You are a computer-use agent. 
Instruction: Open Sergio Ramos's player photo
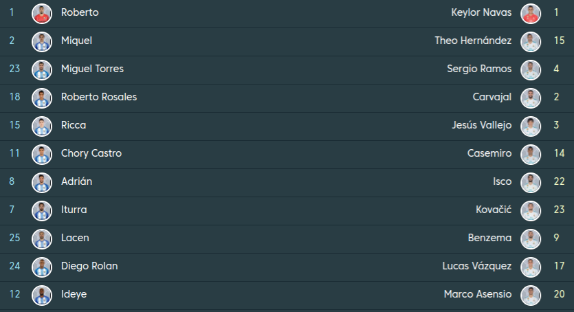click(x=530, y=69)
